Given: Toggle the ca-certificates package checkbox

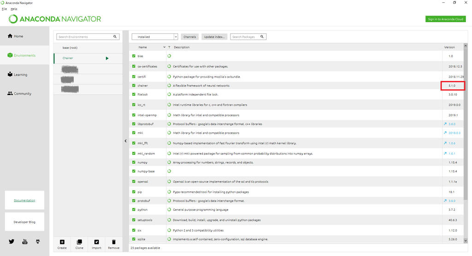Looking at the screenshot, I should click(x=134, y=66).
